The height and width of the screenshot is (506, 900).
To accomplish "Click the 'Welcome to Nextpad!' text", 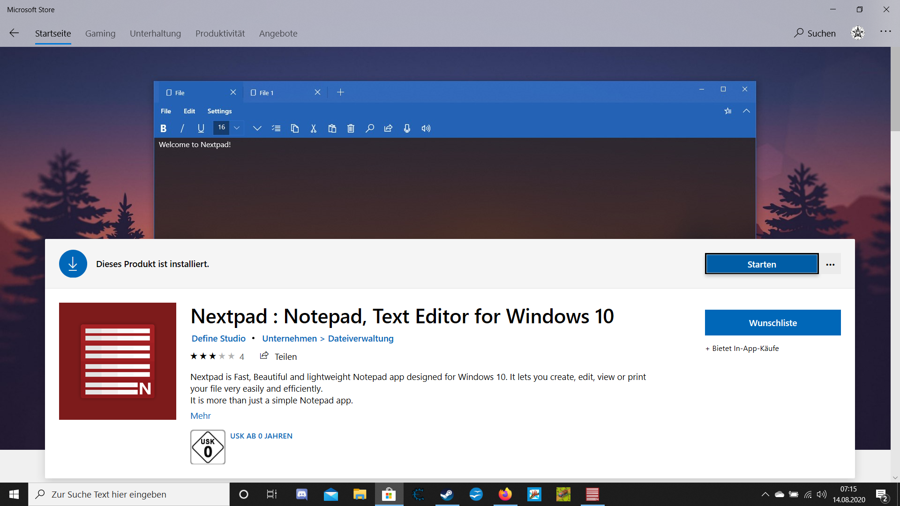I will click(195, 145).
